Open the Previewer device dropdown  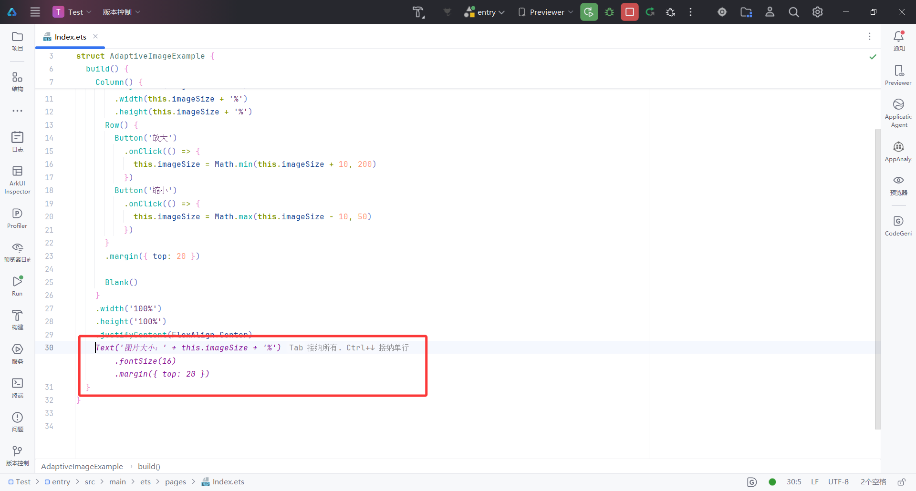tap(546, 12)
